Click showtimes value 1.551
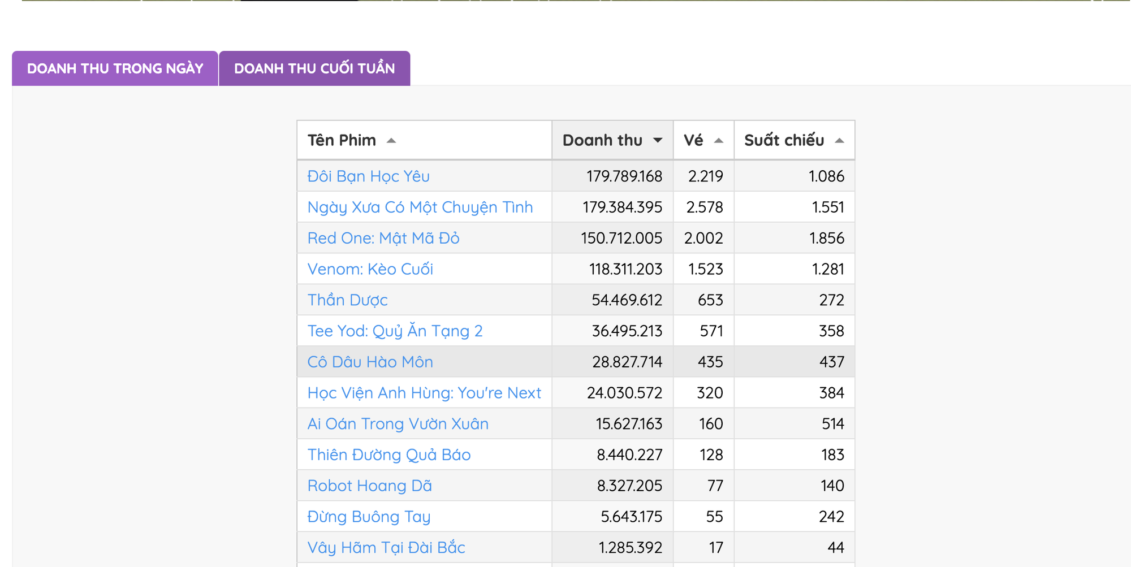This screenshot has width=1131, height=567. 828,207
